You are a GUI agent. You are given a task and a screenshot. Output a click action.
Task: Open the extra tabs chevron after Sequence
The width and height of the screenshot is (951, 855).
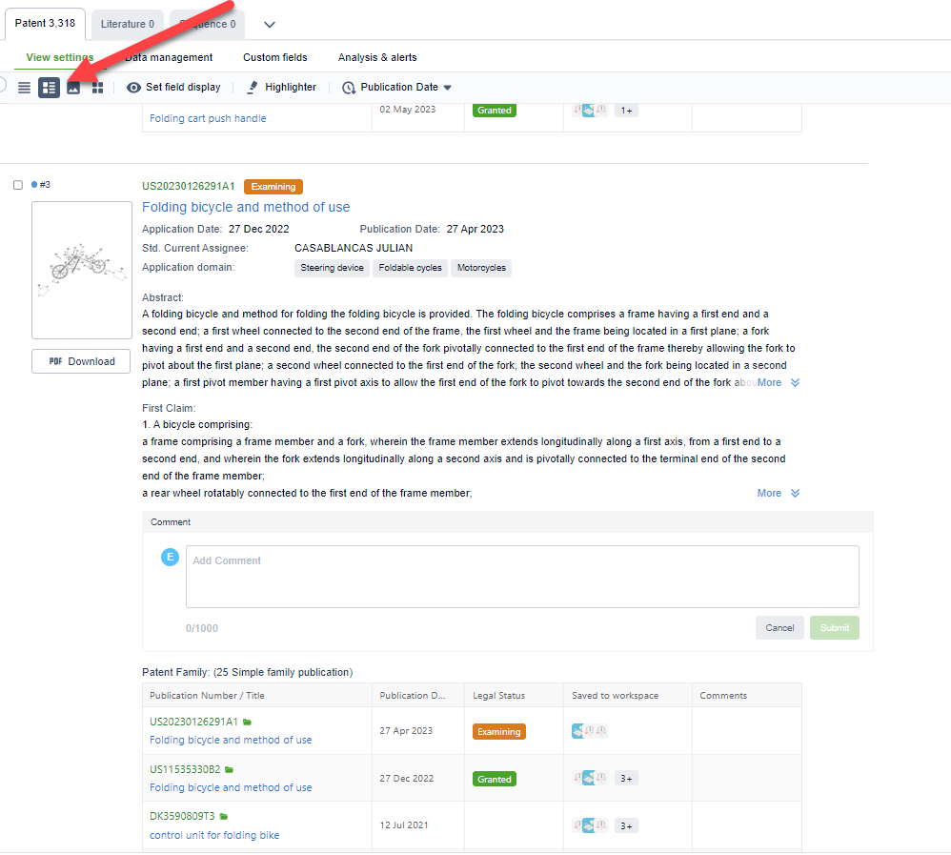[270, 25]
